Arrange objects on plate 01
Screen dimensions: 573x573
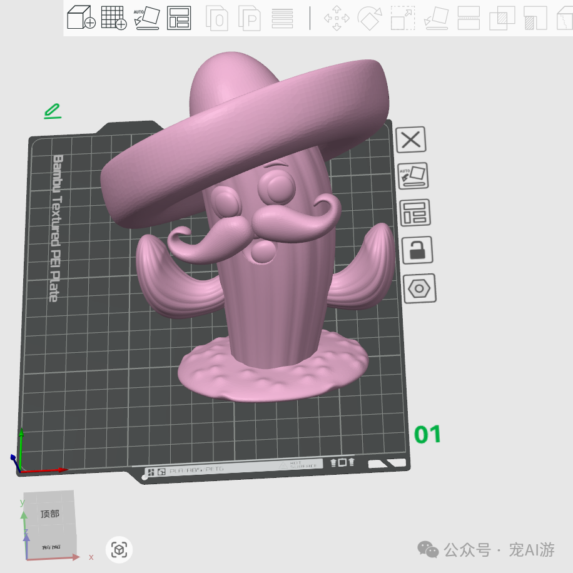tap(415, 213)
